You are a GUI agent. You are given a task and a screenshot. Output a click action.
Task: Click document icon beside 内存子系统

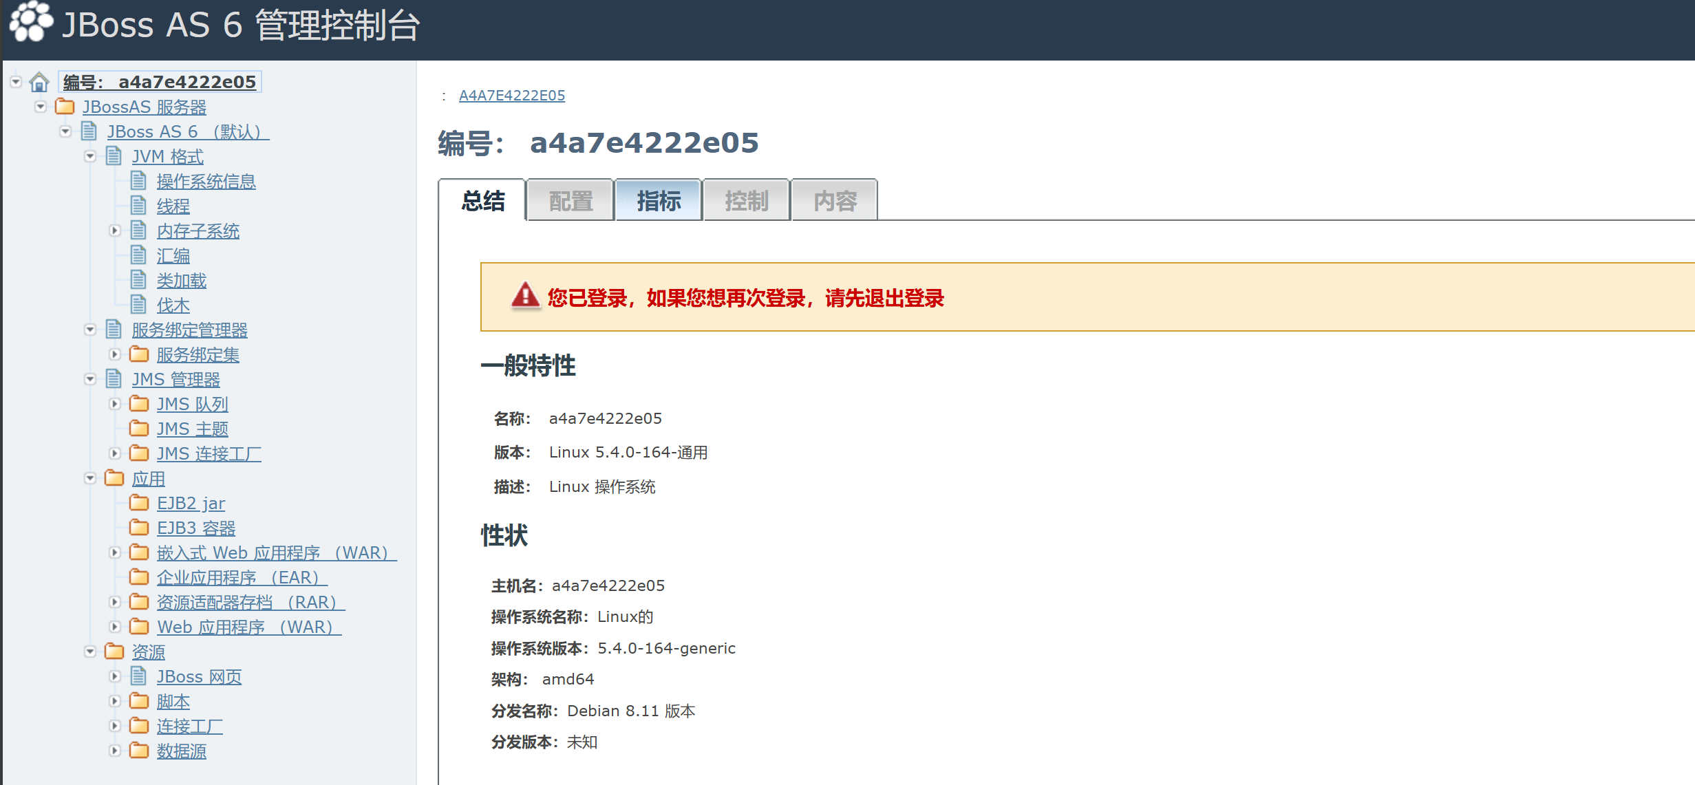pos(138,230)
